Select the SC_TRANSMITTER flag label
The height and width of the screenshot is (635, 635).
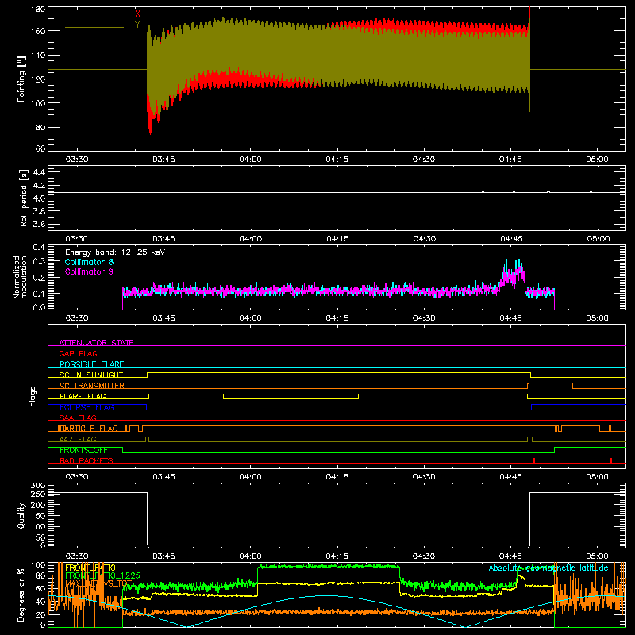[x=92, y=386]
